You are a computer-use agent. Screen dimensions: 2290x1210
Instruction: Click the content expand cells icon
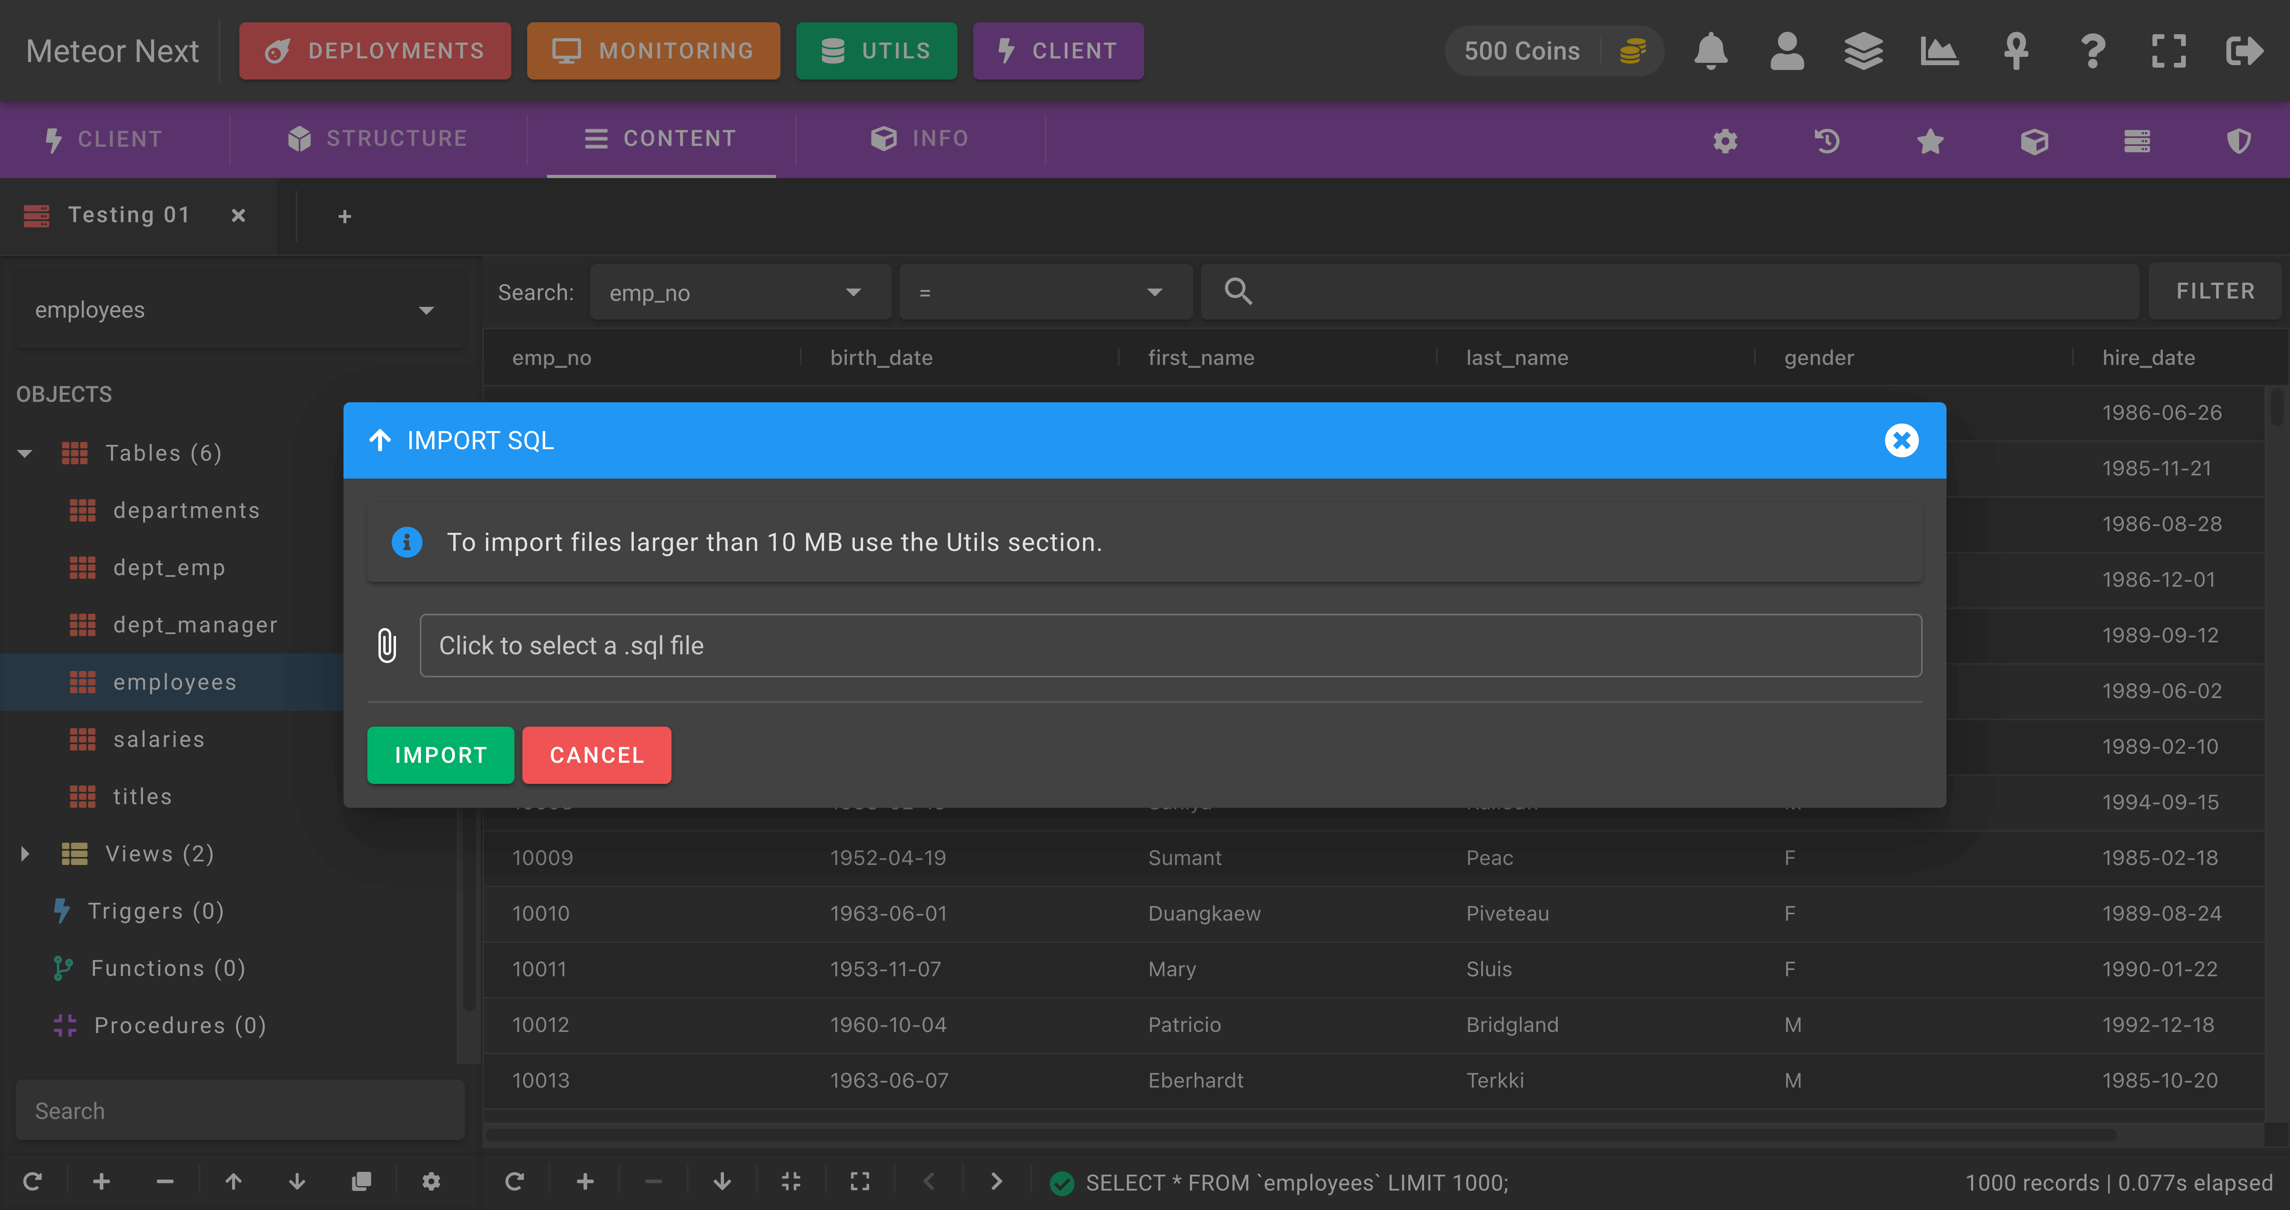[x=860, y=1181]
